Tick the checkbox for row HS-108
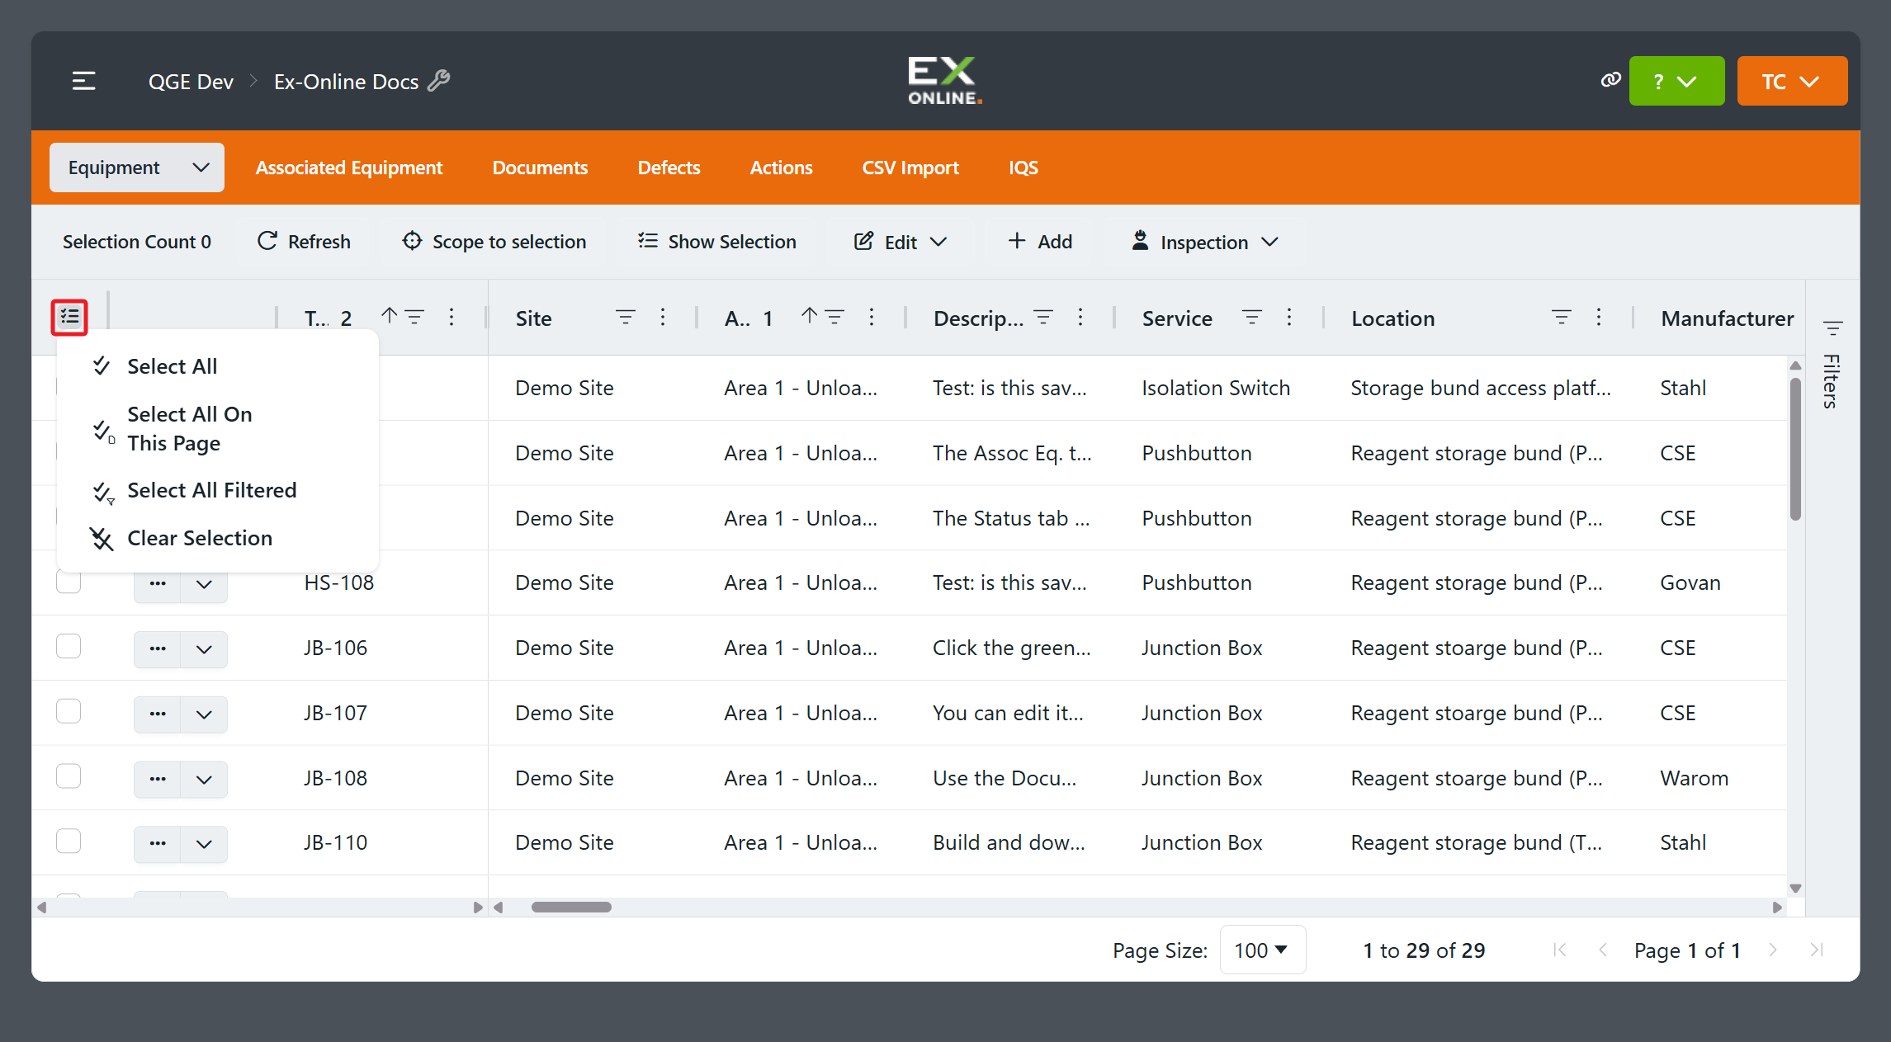 [x=69, y=582]
